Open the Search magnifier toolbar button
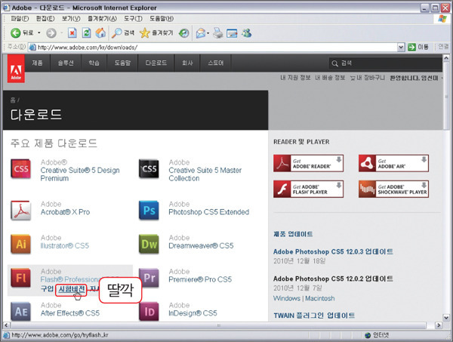Viewport: 453px width, 342px height. point(123,33)
